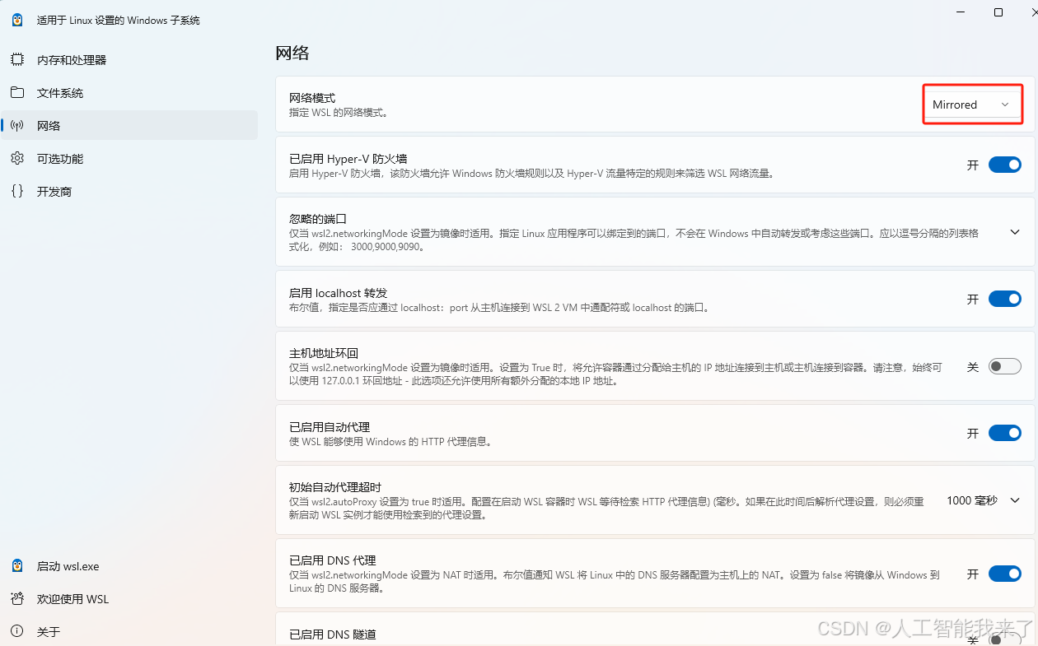Click the 已启用 DNS 隧道 setting title
Screen dimensions: 1038x646
pos(333,634)
